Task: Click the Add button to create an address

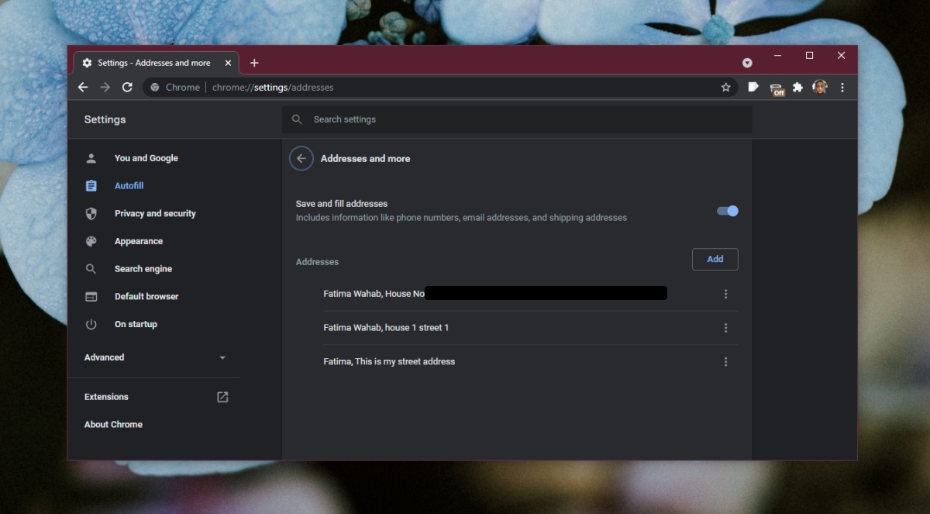Action: pos(715,259)
